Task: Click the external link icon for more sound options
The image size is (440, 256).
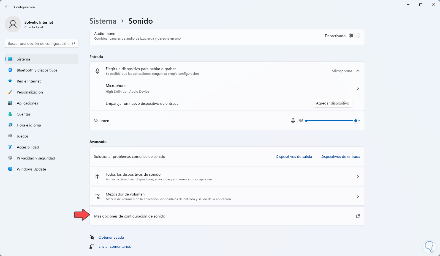Action: pyautogui.click(x=358, y=216)
